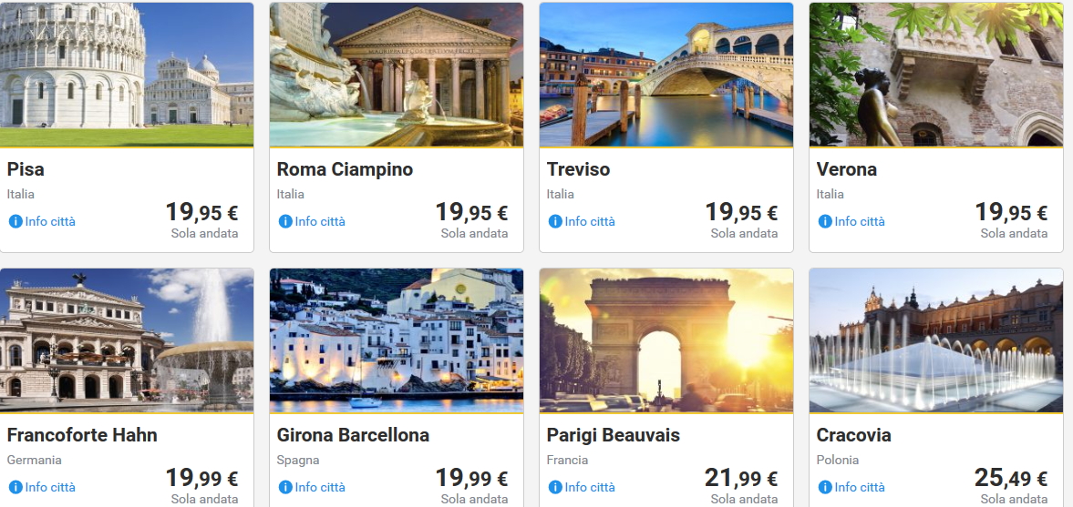This screenshot has height=507, width=1073.
Task: Click the info icon on the Pisa card
Action: tap(15, 221)
